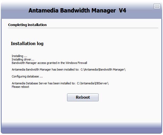Click the Database Server installed-to log line
The height and width of the screenshot is (135, 163).
coord(60,83)
